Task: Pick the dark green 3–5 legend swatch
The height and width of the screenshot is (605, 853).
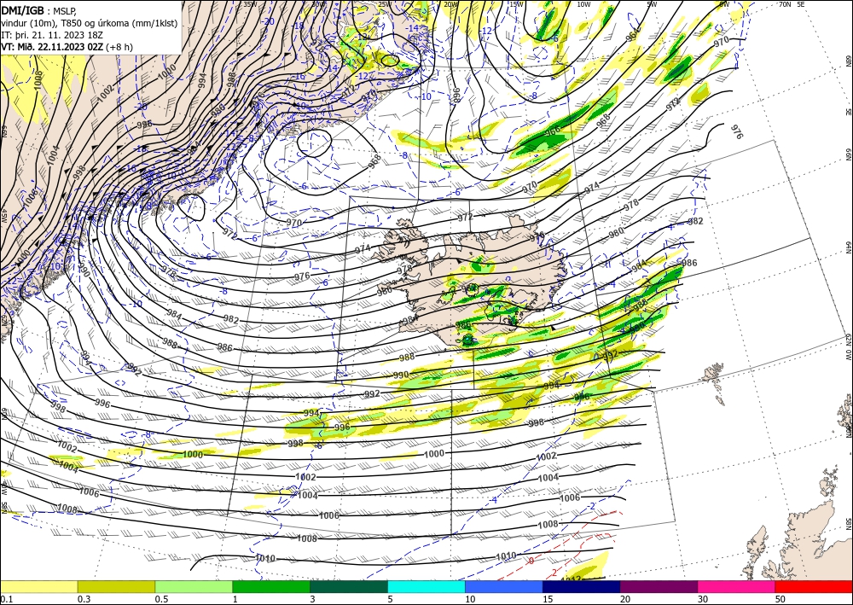Action: coord(349,586)
